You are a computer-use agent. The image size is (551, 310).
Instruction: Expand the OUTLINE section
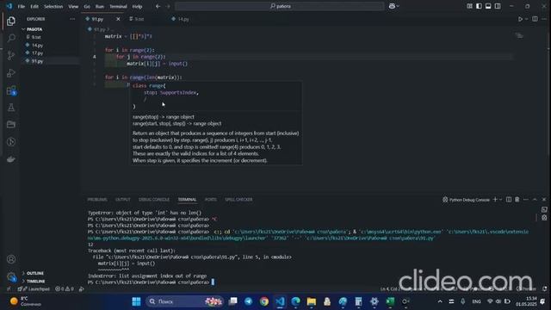tap(35, 273)
